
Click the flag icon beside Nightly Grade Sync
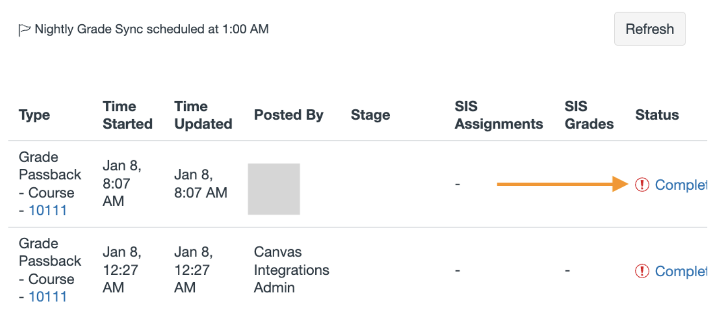24,30
